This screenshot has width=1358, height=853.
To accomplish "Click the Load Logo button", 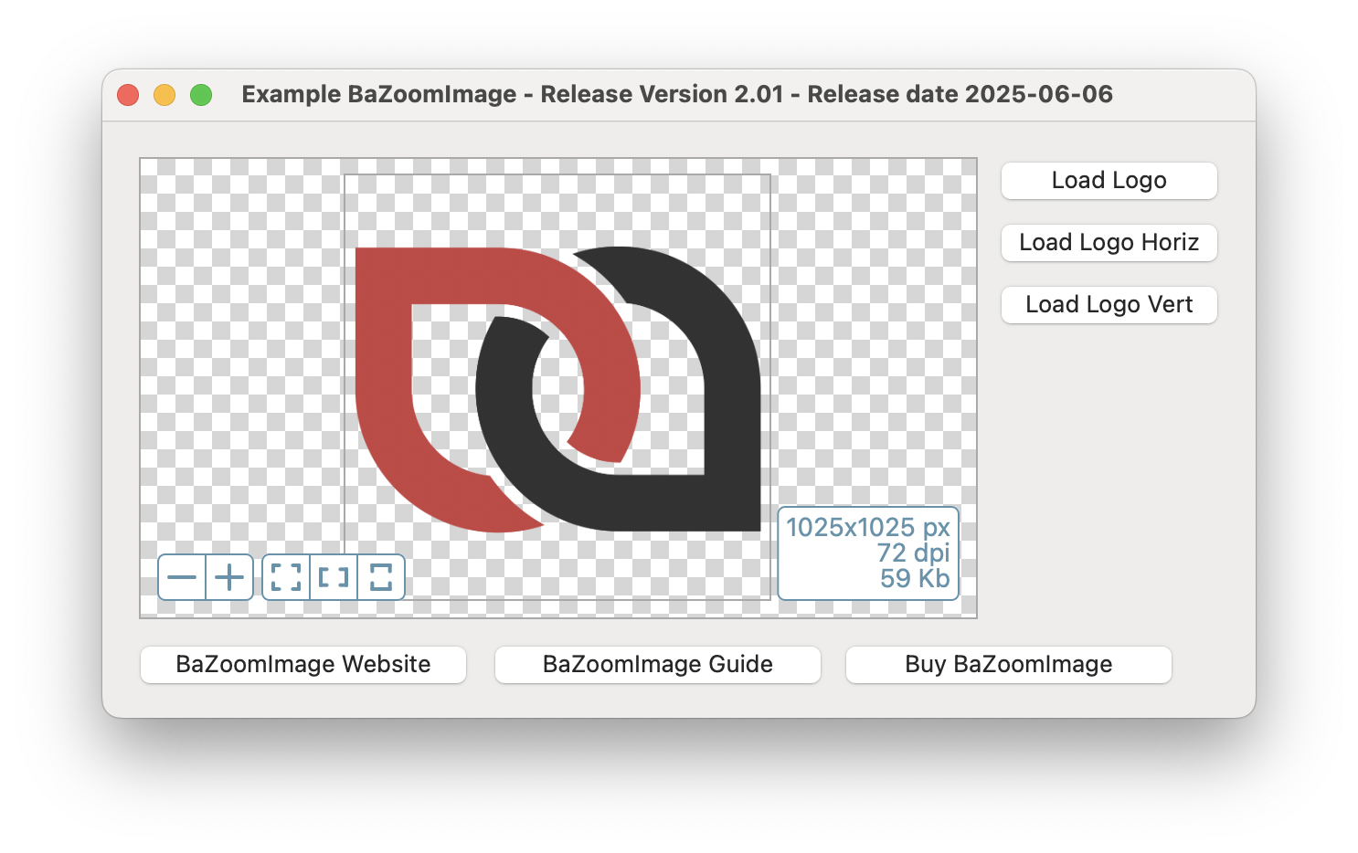I will pyautogui.click(x=1109, y=181).
